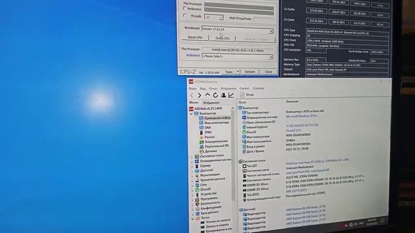Expand the Сеть tree node
Viewport: 415px width, 233px height.
[192, 185]
